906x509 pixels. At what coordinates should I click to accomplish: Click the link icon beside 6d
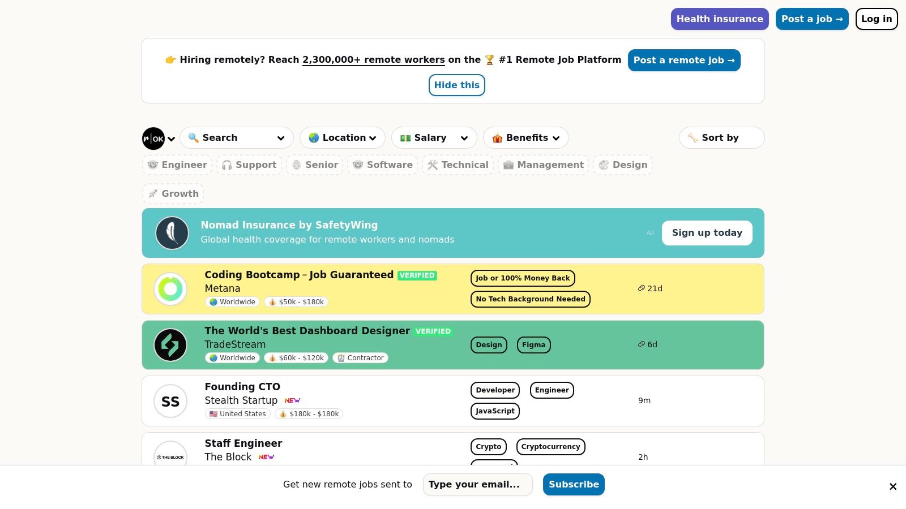[x=642, y=344]
